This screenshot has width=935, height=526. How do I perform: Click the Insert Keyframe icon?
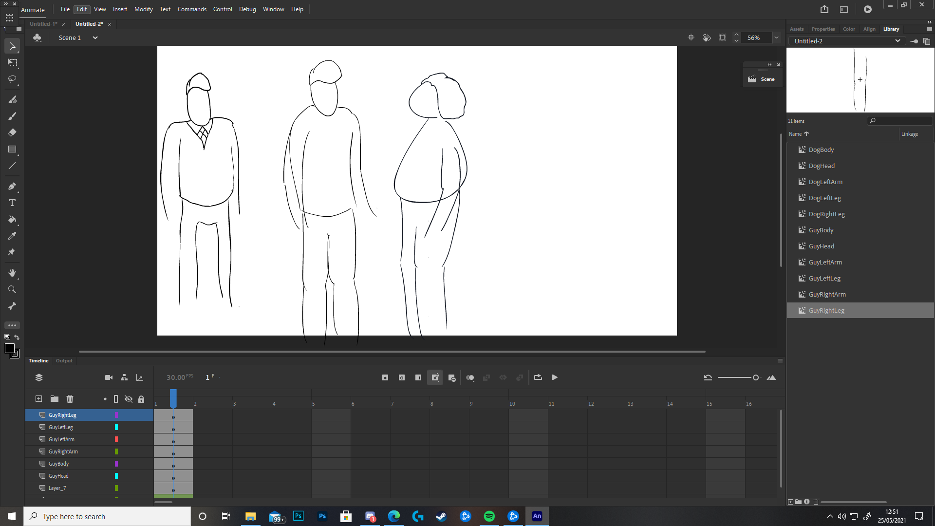point(385,377)
